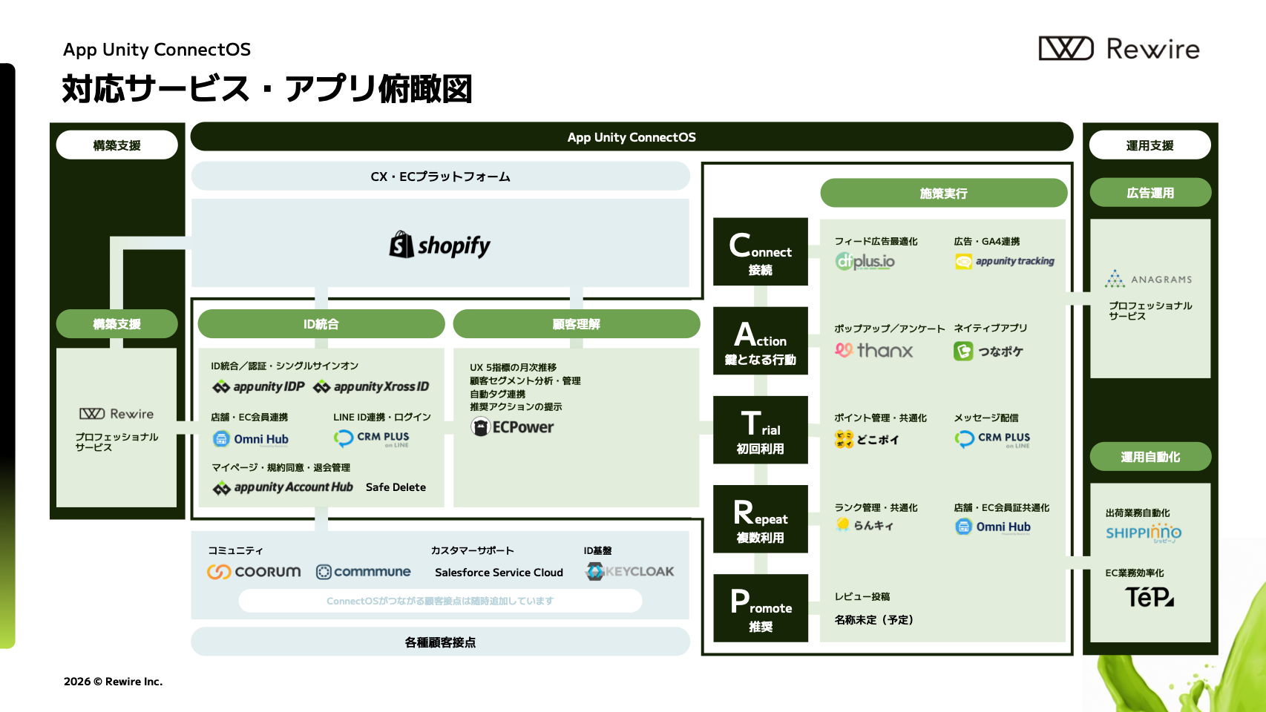Click the COORUM logo
The image size is (1266, 712).
(x=254, y=572)
